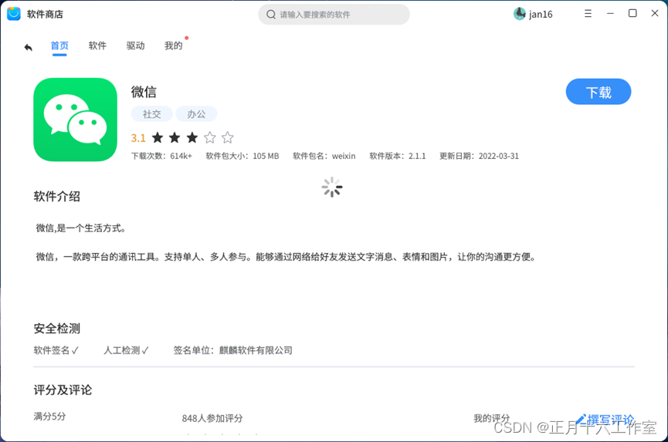Click 软件包名：weixin text
The height and width of the screenshot is (442, 668).
[x=324, y=156]
